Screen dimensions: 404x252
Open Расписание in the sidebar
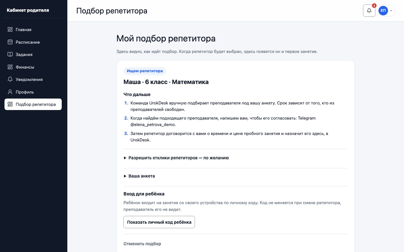[33, 42]
